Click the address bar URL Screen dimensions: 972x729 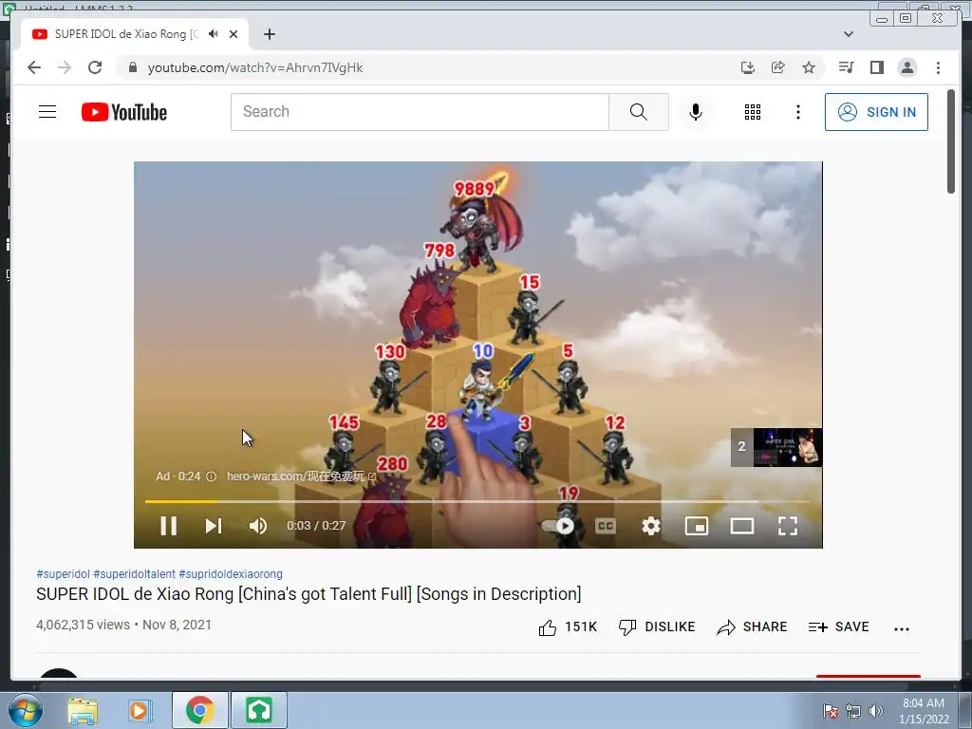click(x=255, y=67)
